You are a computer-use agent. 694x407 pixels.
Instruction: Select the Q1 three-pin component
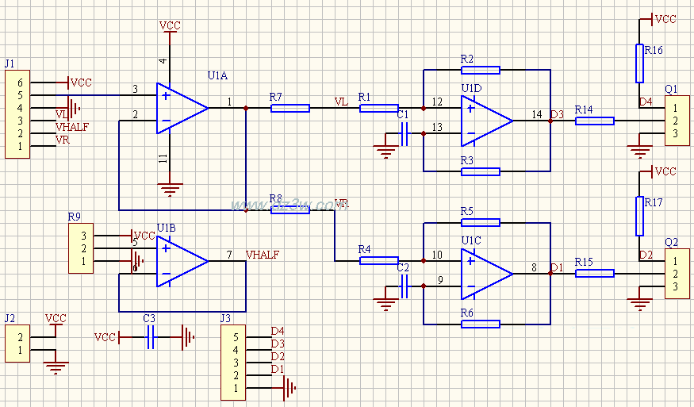tap(674, 121)
